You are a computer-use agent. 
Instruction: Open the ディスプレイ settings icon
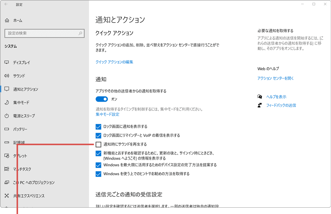(7, 62)
